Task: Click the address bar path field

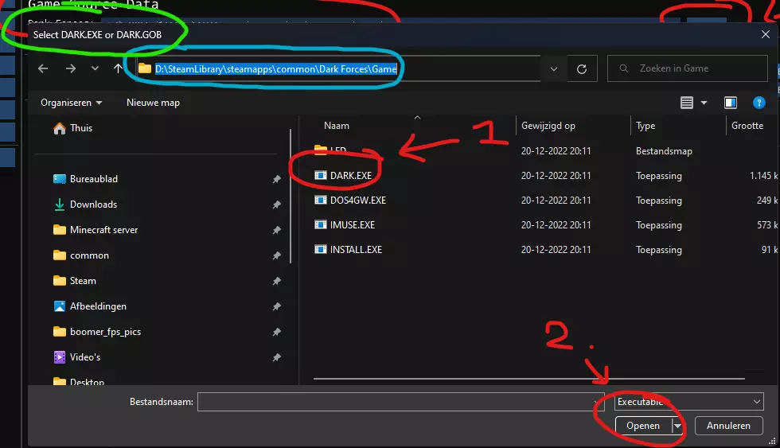Action: 338,68
